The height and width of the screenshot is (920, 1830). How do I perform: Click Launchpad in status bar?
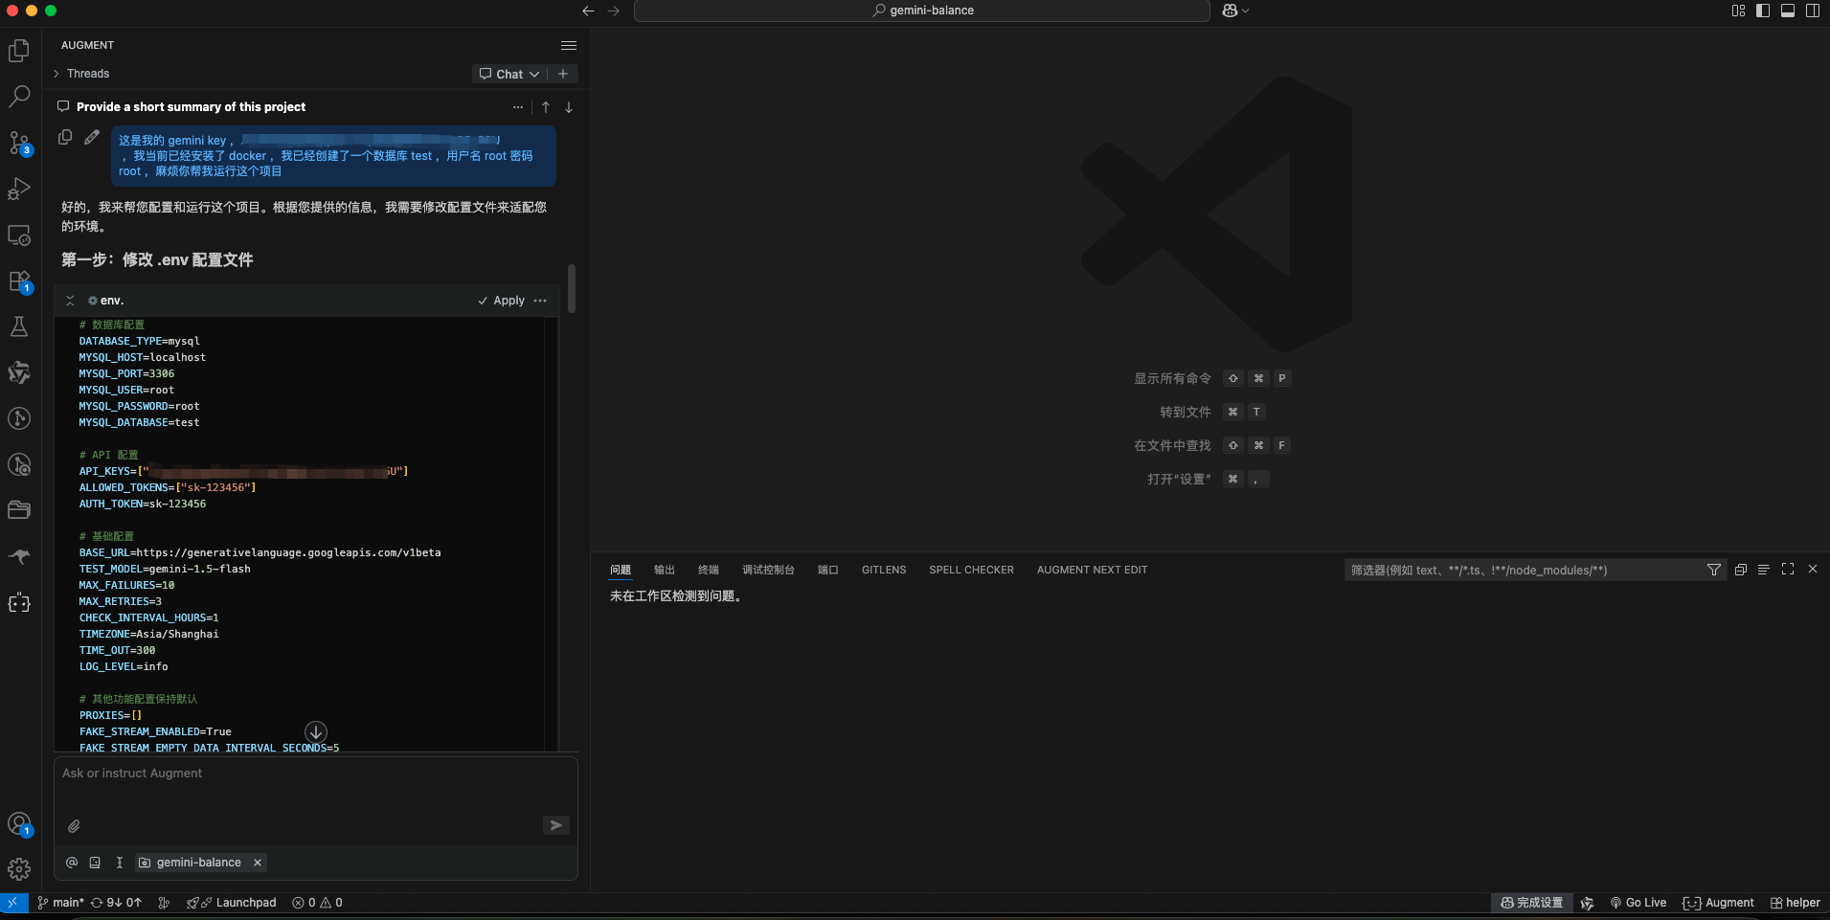(232, 903)
